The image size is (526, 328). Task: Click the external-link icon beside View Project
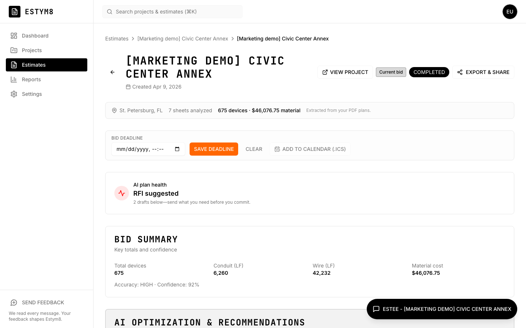click(x=324, y=72)
